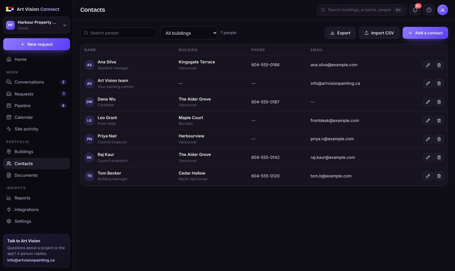The height and width of the screenshot is (271, 455).
Task: Click ana.silva@example.com email cell
Action: 334,65
